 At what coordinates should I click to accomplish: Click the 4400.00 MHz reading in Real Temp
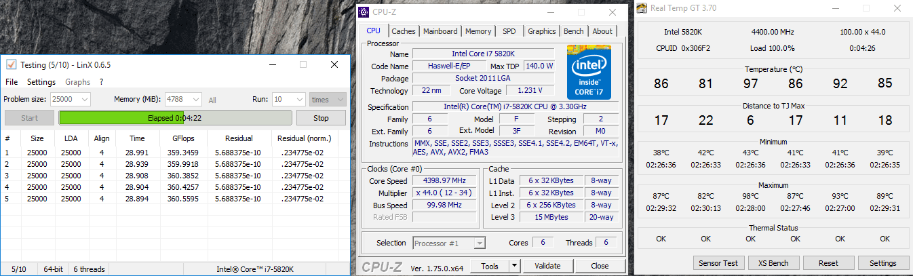[x=773, y=32]
